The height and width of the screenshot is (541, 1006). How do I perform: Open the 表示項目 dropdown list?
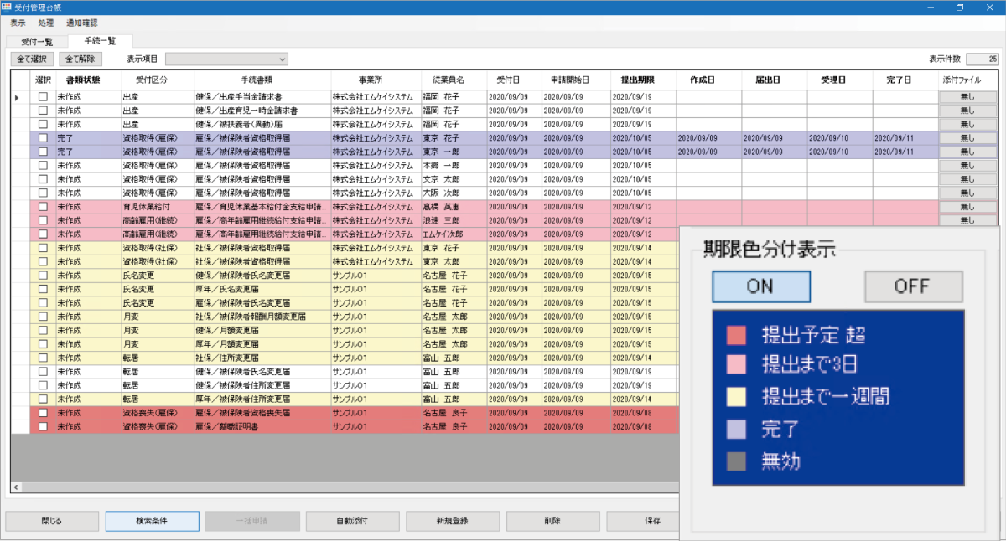[226, 59]
